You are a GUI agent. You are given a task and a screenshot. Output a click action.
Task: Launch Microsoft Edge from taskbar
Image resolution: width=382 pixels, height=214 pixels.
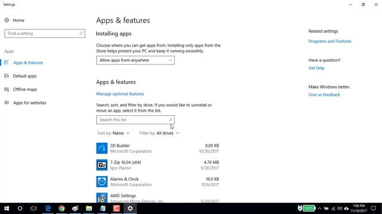coord(48,209)
